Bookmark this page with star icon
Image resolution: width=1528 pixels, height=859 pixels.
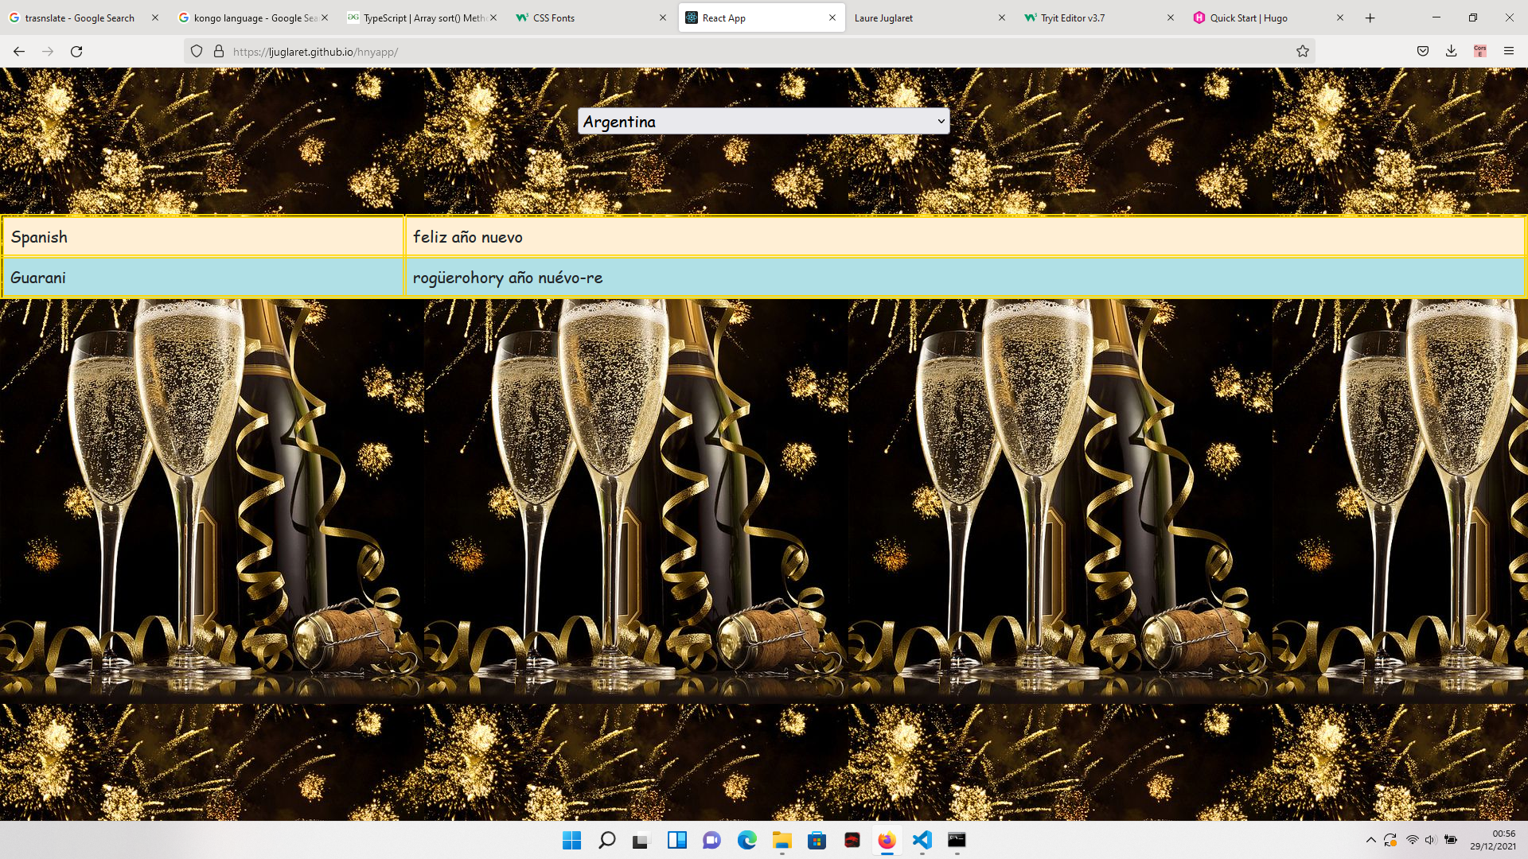tap(1302, 52)
